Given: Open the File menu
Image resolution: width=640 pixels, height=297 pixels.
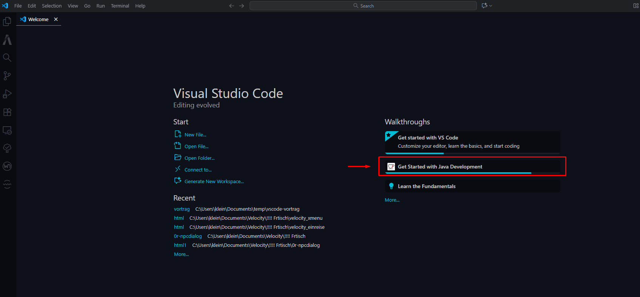Looking at the screenshot, I should tap(18, 6).
